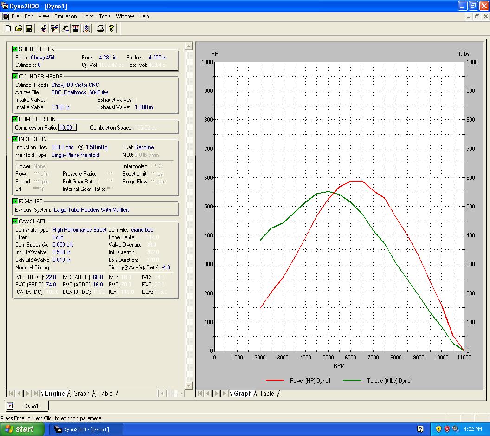Toggle the SHORT BLOCK checkbox
The image size is (490, 436).
[x=15, y=49]
